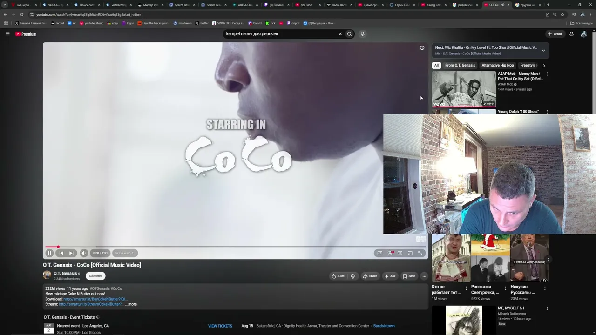Open the youtube Music bookmark

[91, 23]
